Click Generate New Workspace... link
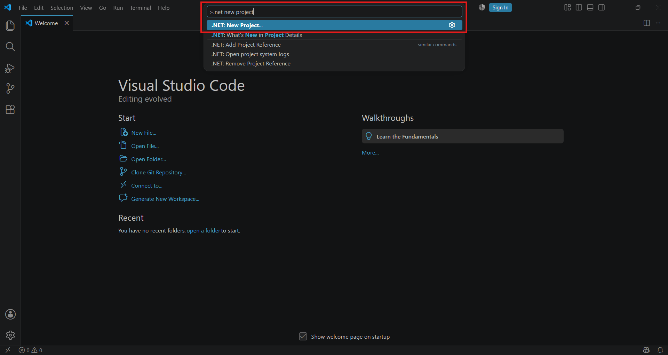Viewport: 668px width, 355px height. [x=165, y=199]
